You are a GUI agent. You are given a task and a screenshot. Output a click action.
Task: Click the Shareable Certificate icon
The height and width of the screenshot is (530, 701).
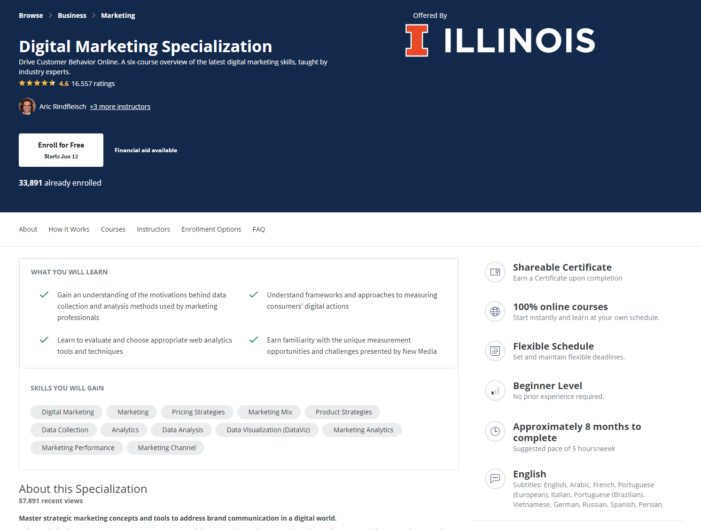[495, 272]
